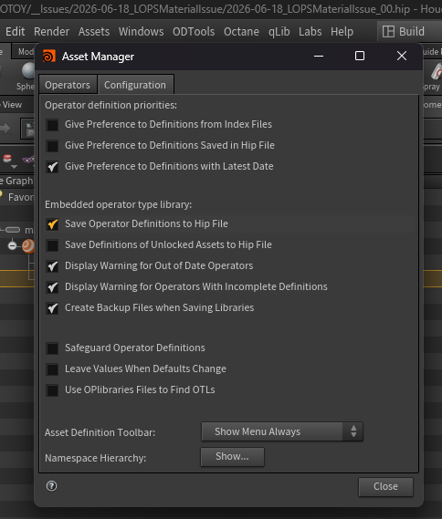
Task: Open the Labs menu
Action: pos(310,31)
